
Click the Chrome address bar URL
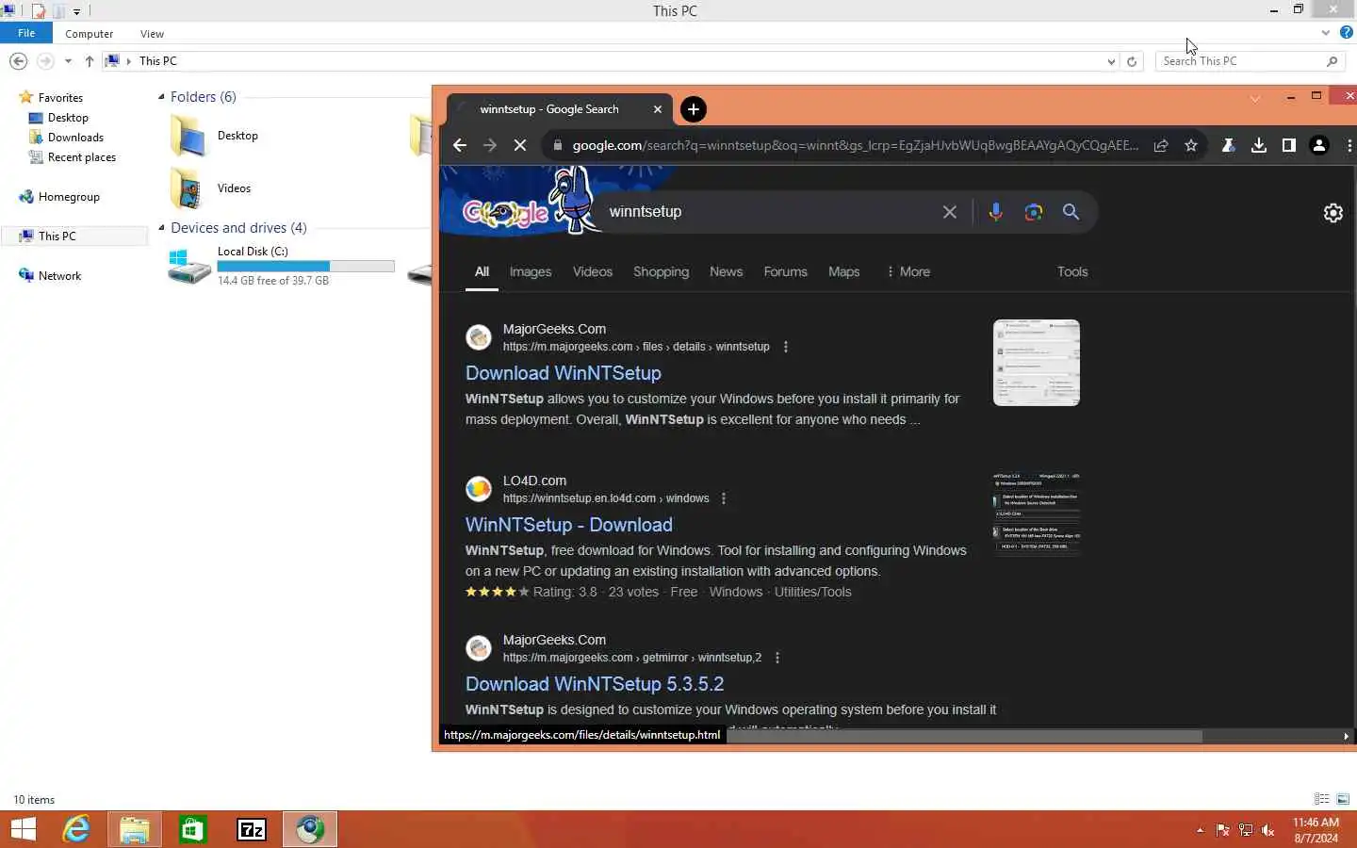856,145
